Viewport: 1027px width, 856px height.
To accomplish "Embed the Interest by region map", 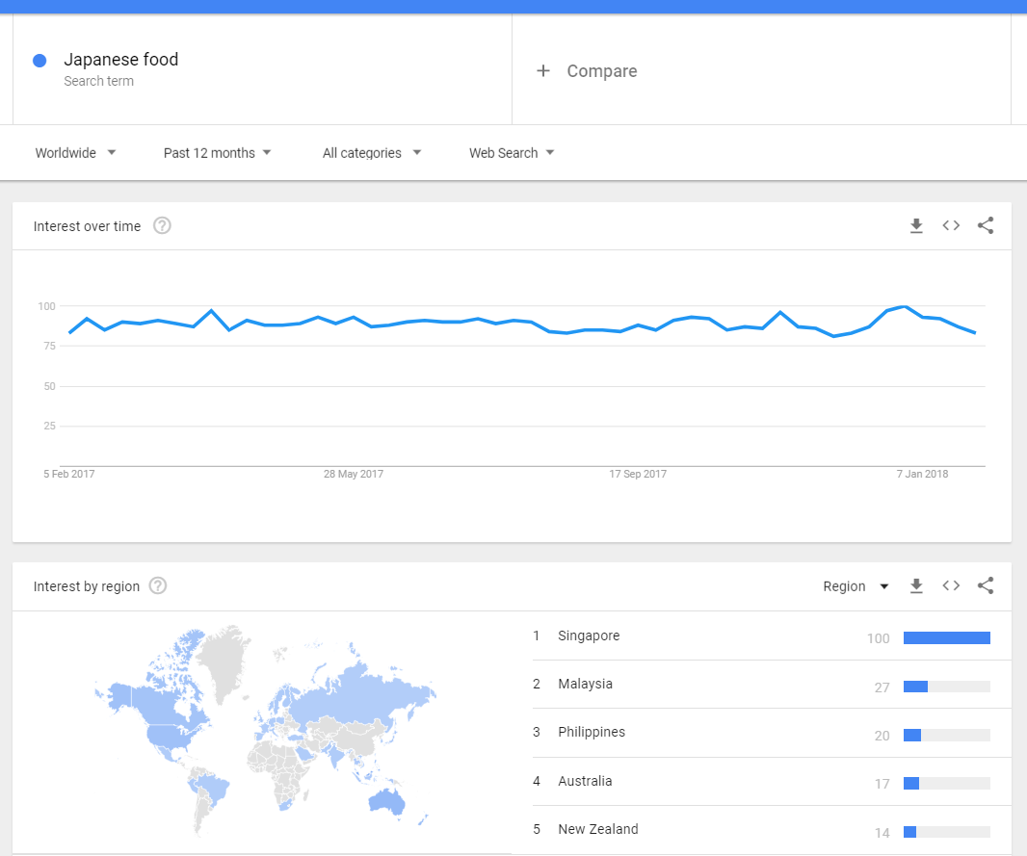I will (951, 586).
